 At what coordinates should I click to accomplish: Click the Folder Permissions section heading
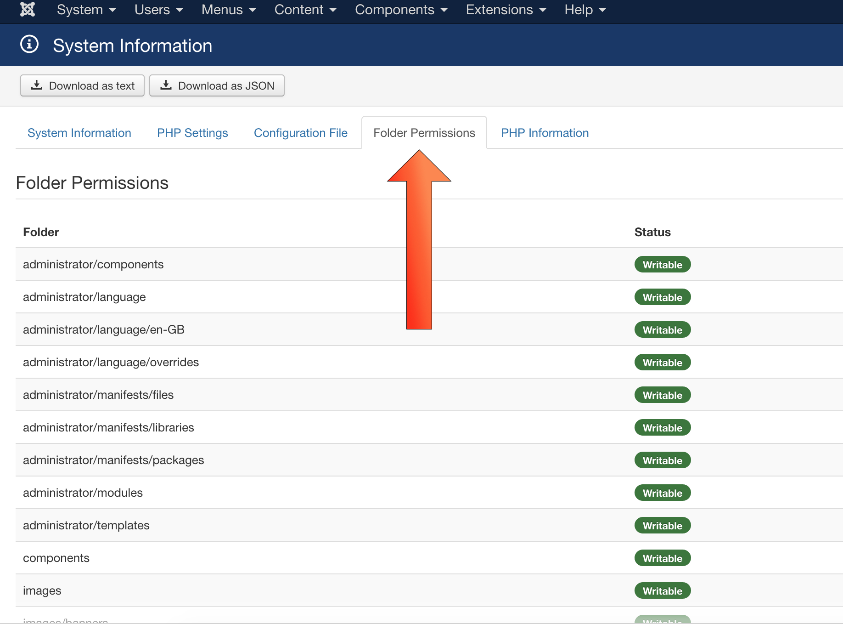92,183
